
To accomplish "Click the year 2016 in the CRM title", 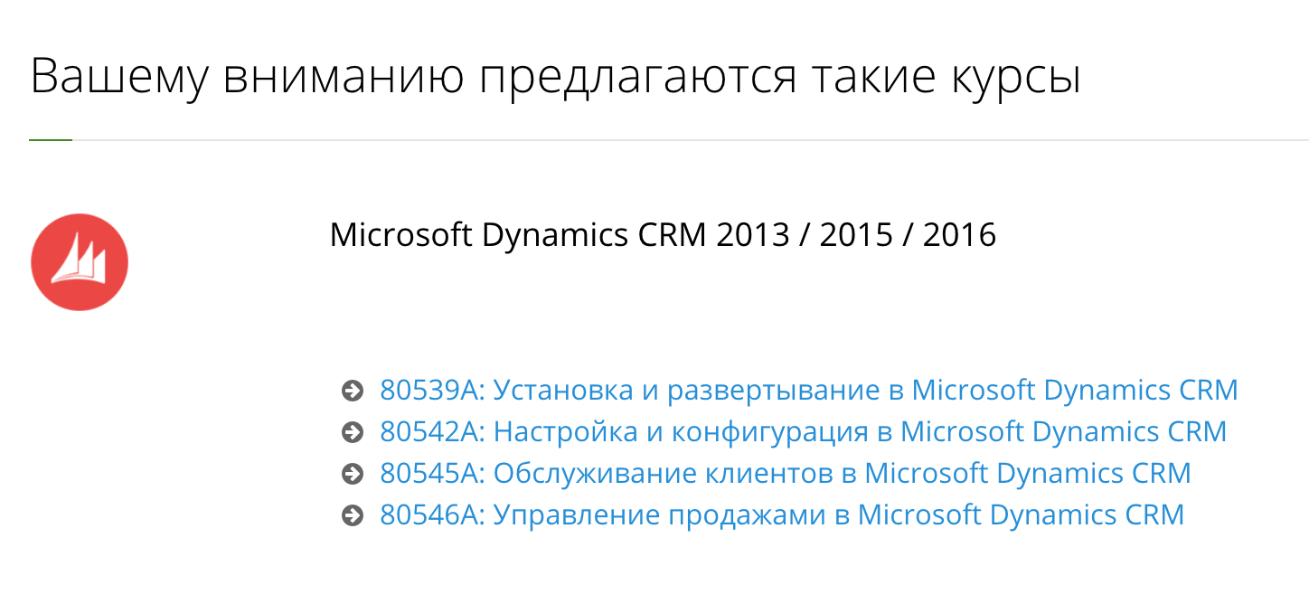I will click(x=959, y=236).
